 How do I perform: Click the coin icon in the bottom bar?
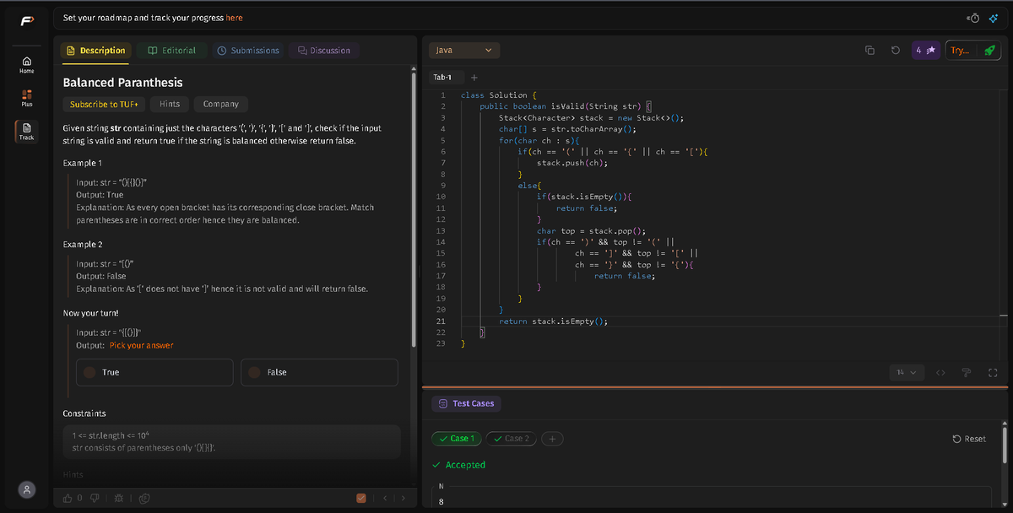click(144, 498)
